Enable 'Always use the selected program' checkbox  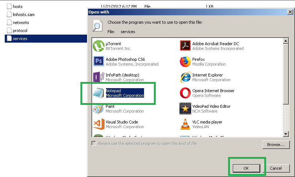point(94,143)
